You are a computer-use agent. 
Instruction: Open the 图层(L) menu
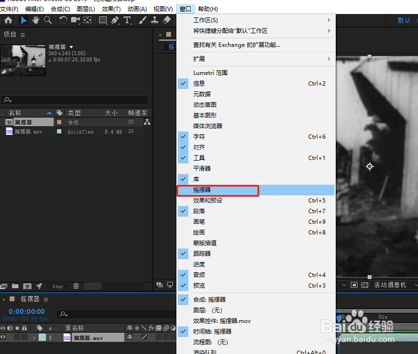click(86, 9)
